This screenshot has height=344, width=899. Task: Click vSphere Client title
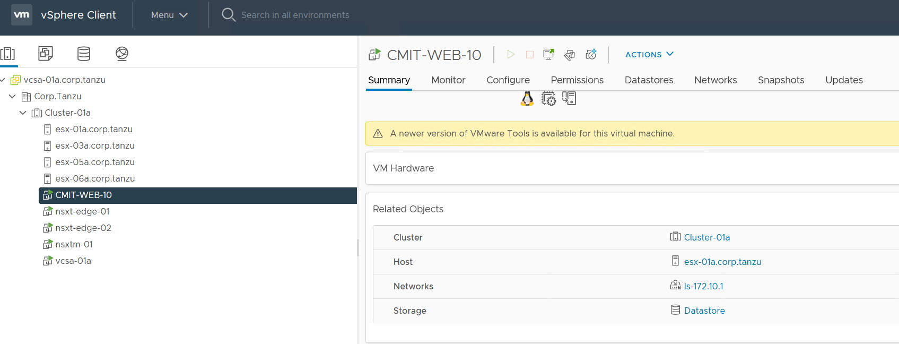click(x=78, y=15)
